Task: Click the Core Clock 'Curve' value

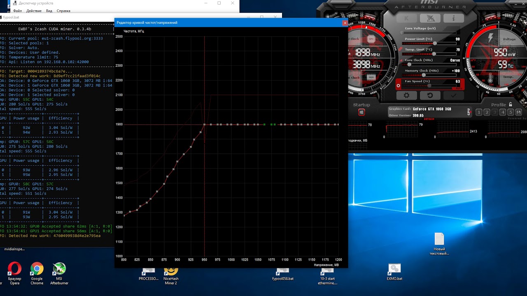Action: pyautogui.click(x=455, y=60)
